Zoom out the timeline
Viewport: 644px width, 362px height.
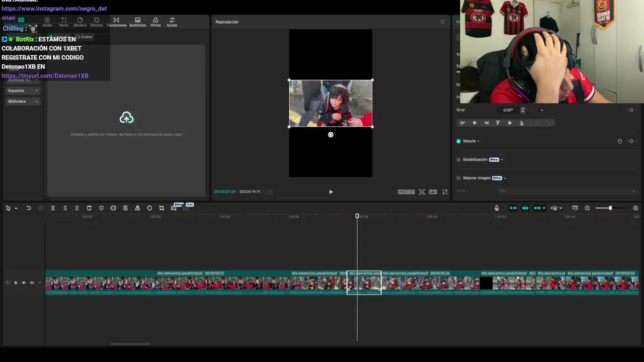pos(587,208)
